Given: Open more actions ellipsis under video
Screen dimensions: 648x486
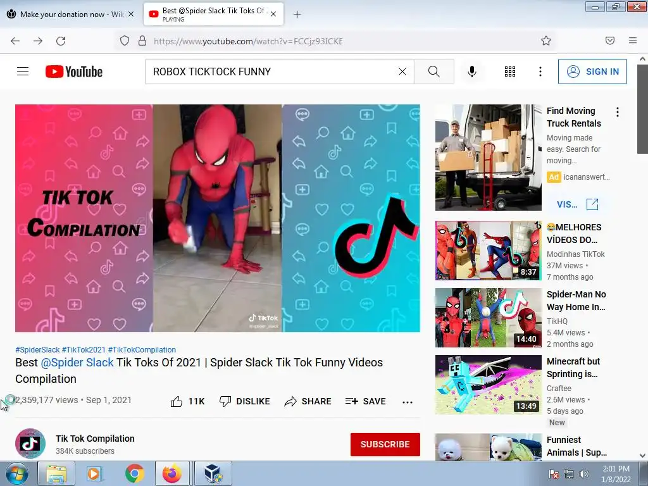Looking at the screenshot, I should click(x=408, y=402).
